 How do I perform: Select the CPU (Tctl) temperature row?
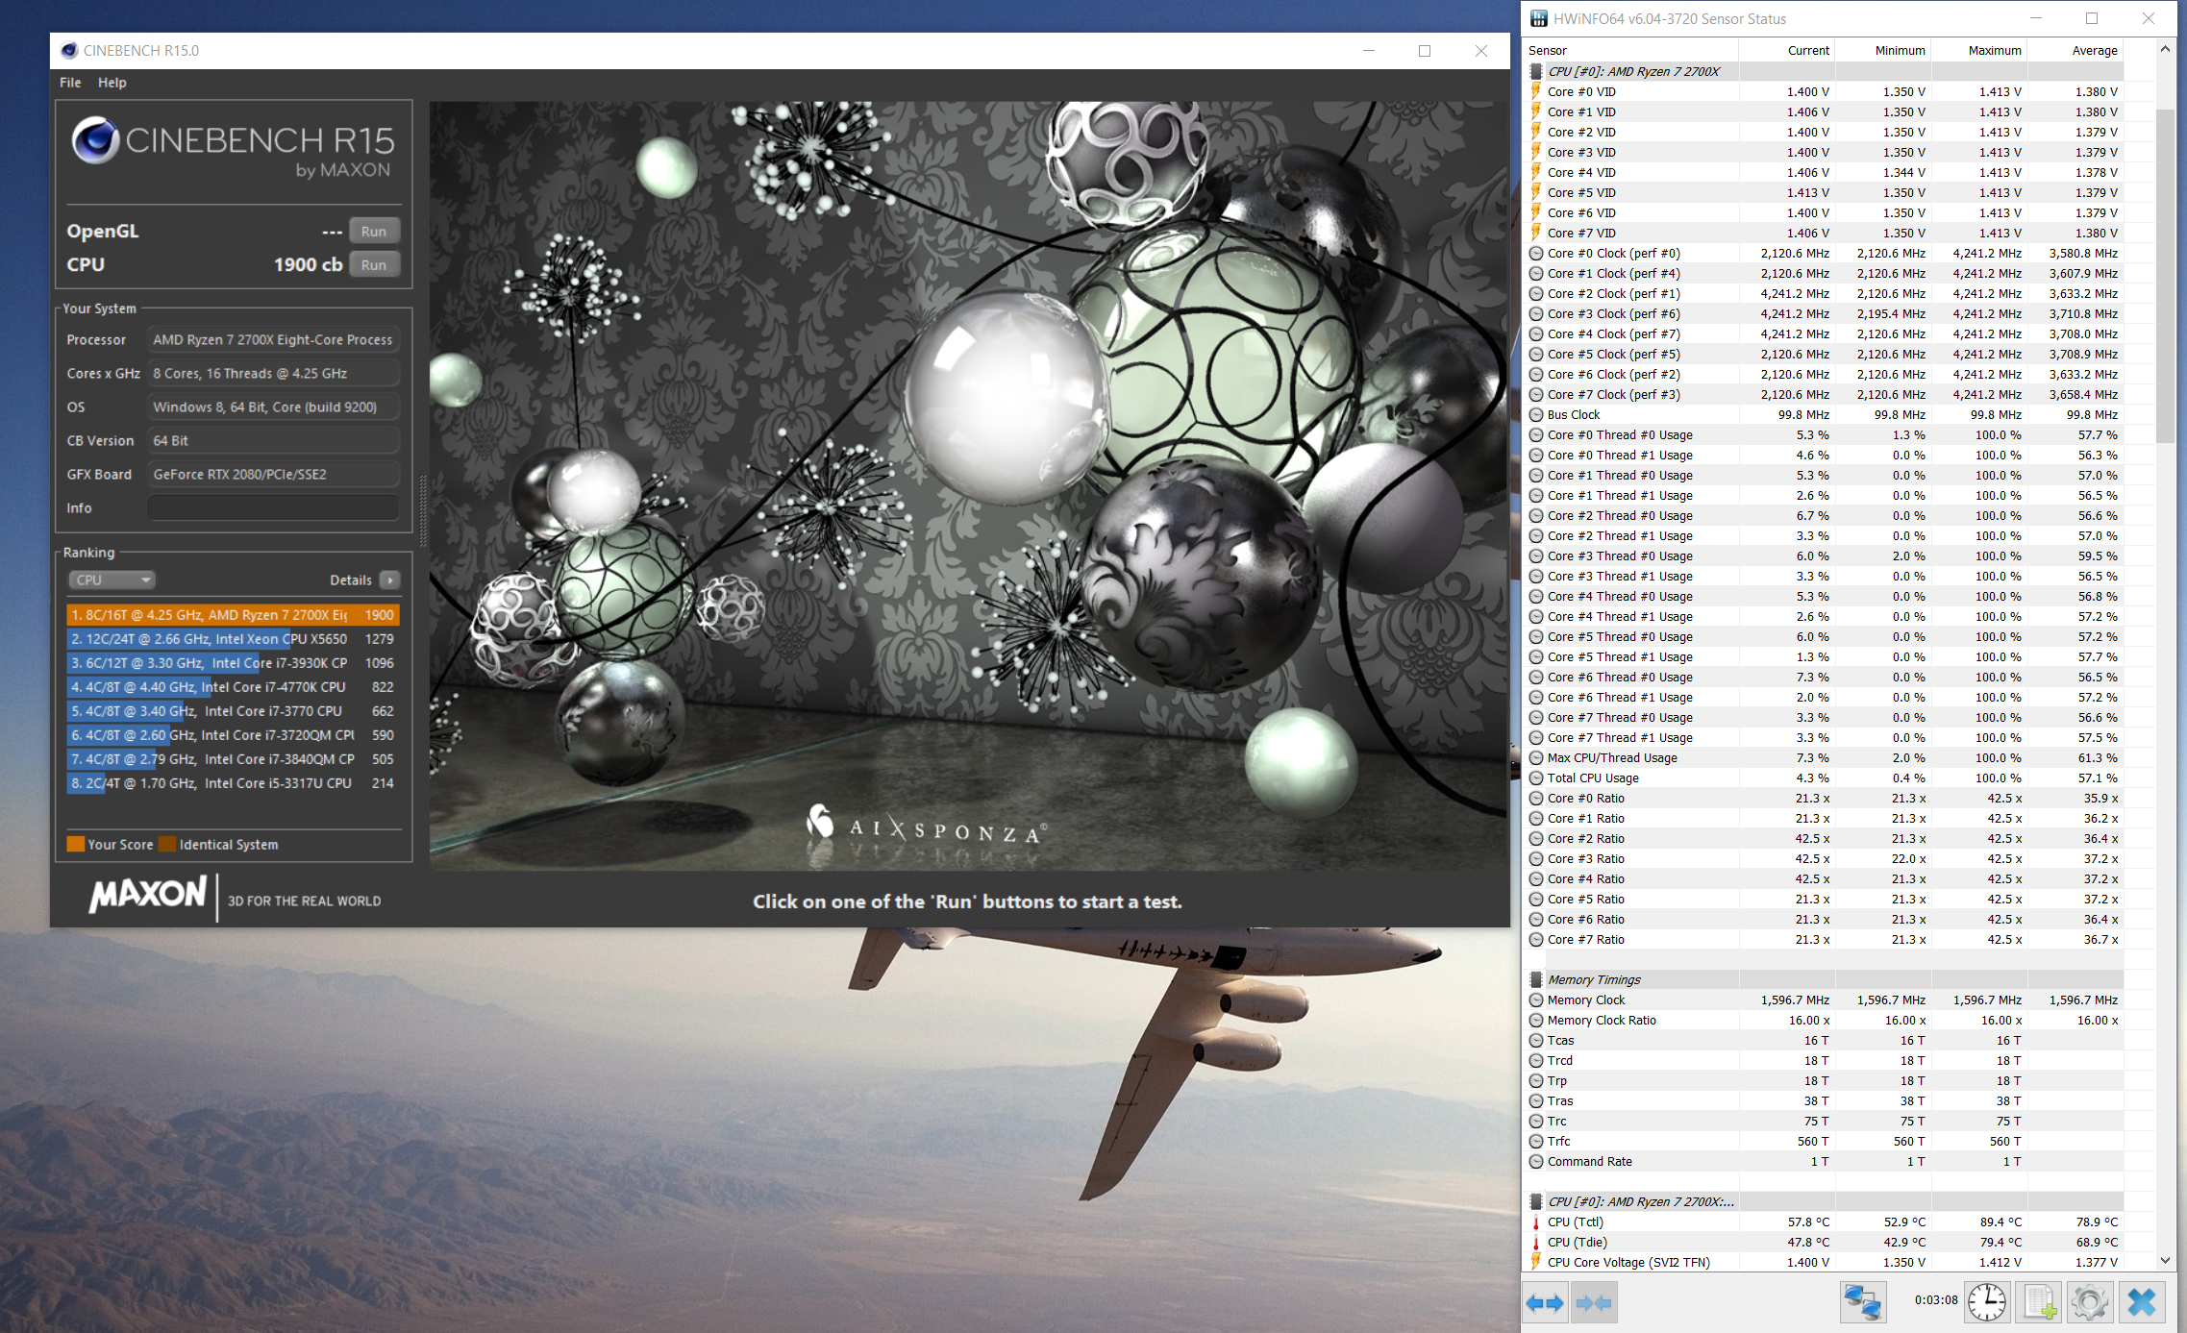(1824, 1222)
